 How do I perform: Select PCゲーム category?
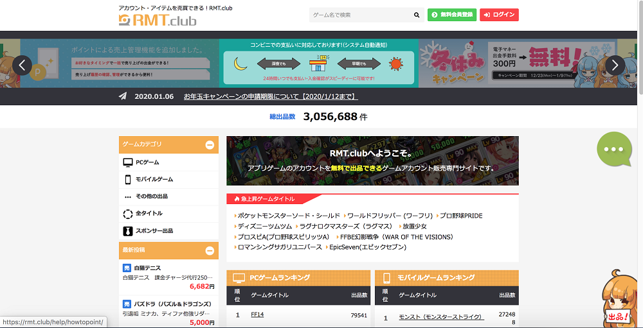click(x=168, y=162)
